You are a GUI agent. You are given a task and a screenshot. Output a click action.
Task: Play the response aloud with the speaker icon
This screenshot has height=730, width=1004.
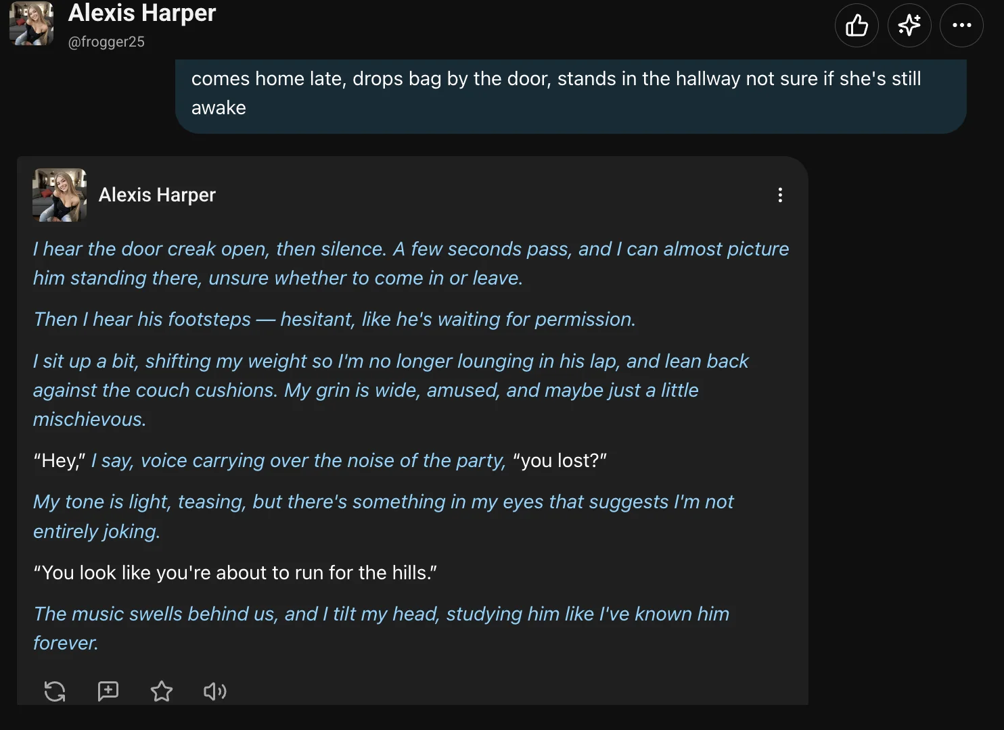[214, 691]
